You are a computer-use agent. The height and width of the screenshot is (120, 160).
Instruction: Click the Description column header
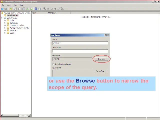[x=52, y=13]
